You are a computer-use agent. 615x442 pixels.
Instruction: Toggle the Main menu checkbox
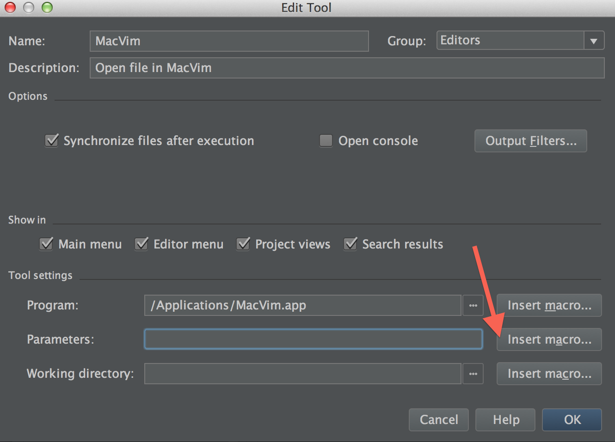pyautogui.click(x=46, y=244)
